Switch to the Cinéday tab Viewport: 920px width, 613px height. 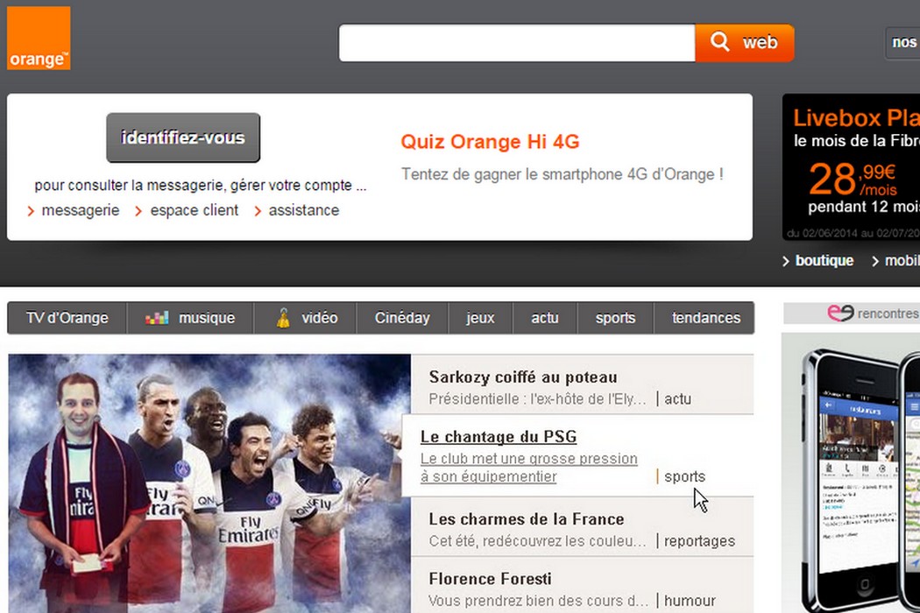tap(402, 318)
